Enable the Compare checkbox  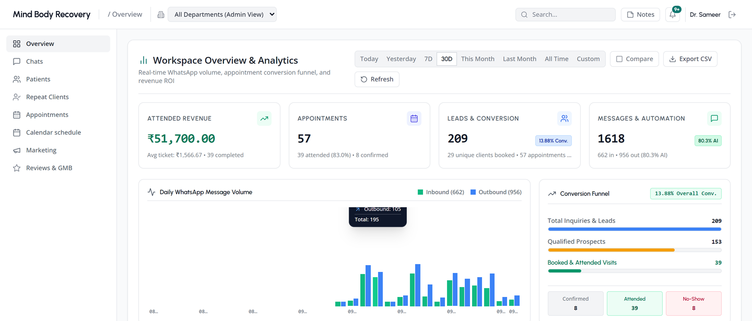[x=619, y=59]
